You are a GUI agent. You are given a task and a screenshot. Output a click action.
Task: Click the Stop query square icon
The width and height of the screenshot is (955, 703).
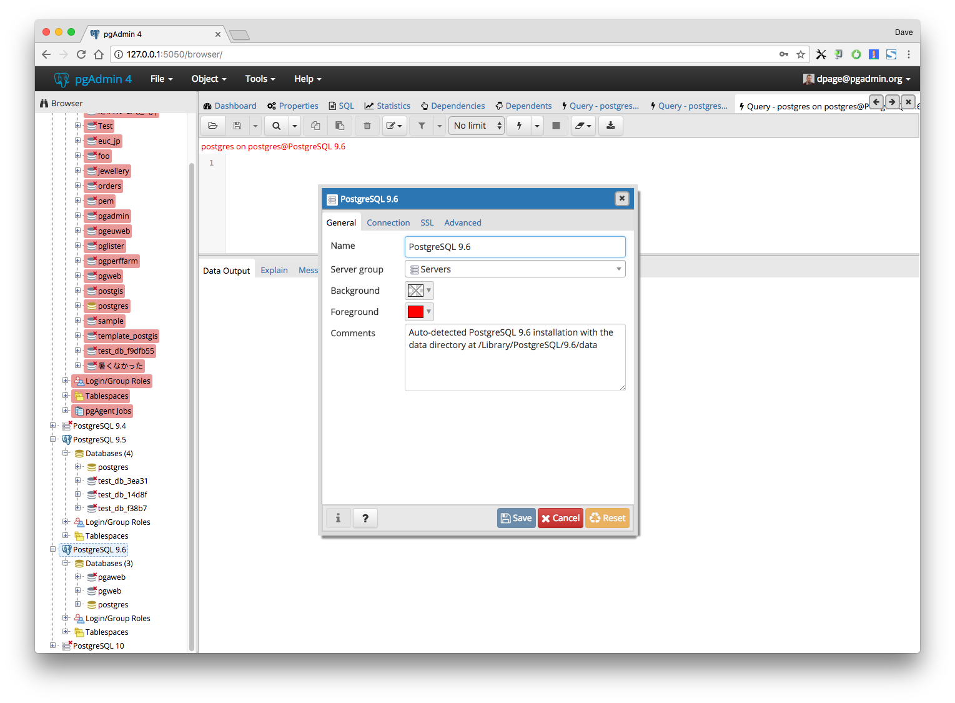click(x=556, y=126)
